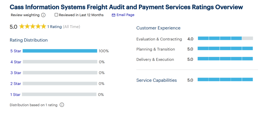Filter by 5 Star reviews
Image resolution: width=263 pixels, height=116 pixels.
pyautogui.click(x=16, y=51)
